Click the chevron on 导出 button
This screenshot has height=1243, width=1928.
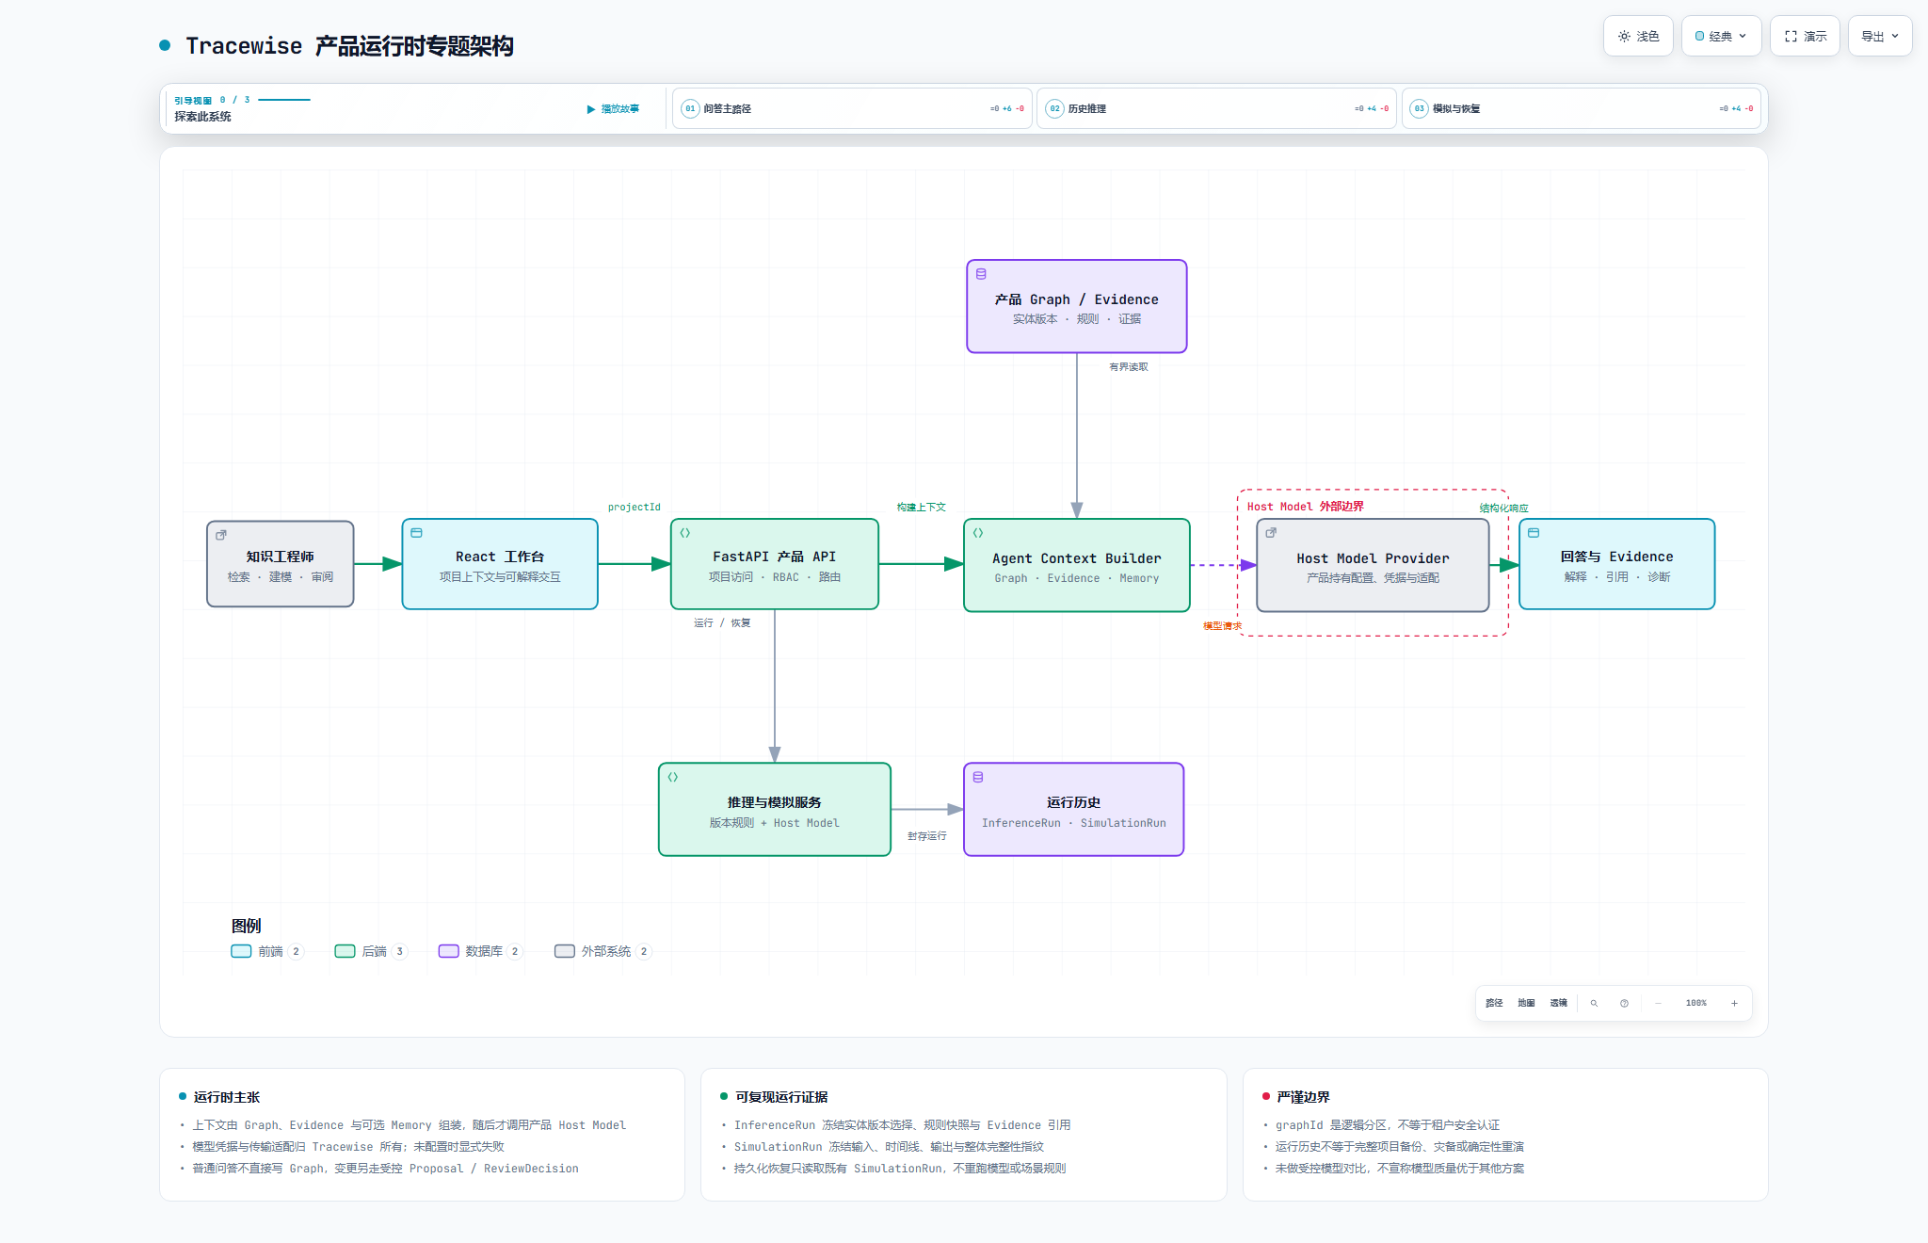click(1895, 36)
